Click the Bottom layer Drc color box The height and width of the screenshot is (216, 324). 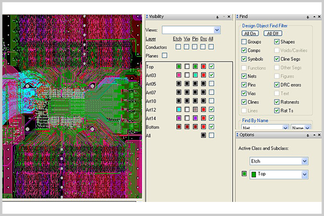(x=203, y=126)
